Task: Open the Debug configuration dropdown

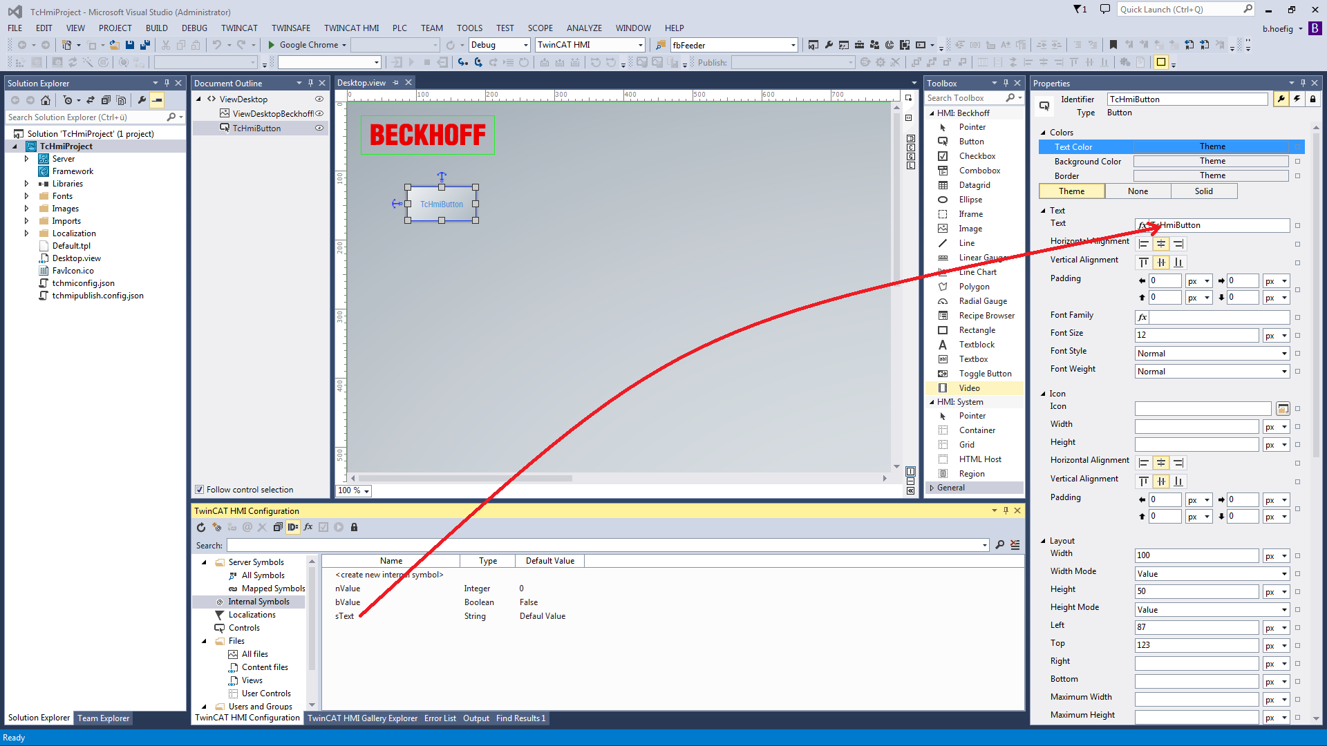Action: pyautogui.click(x=500, y=45)
